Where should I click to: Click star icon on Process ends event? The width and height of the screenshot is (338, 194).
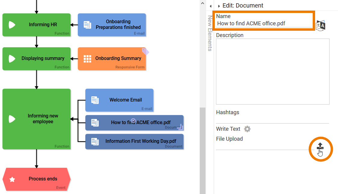pos(12,179)
